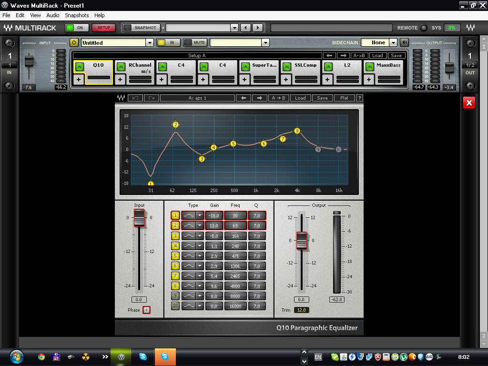Click the red X close plugin icon
Viewport: 488px width, 366px height.
tap(469, 102)
